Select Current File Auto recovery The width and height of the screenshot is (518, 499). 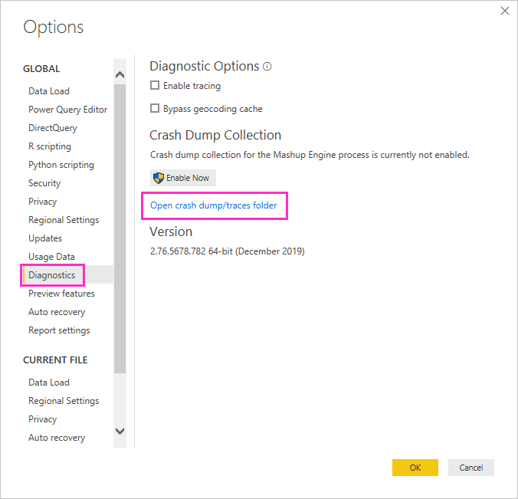[57, 438]
